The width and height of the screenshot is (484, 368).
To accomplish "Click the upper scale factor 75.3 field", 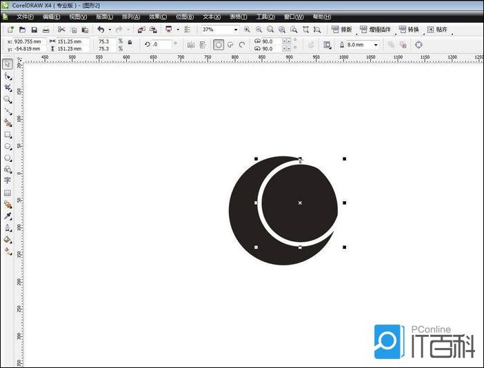I will pyautogui.click(x=107, y=41).
